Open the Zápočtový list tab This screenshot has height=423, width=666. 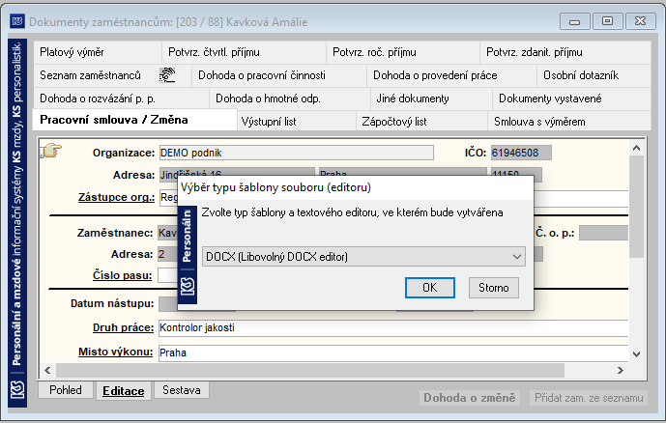pyautogui.click(x=421, y=122)
